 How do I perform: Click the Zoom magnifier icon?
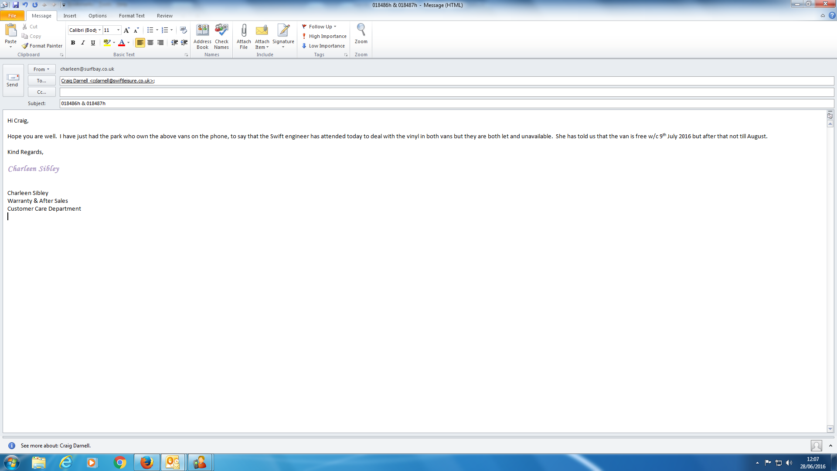tap(361, 31)
